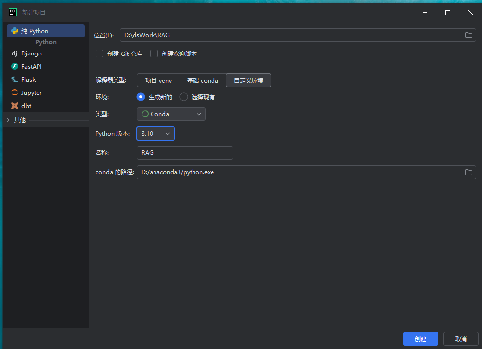
Task: Select the 生成新的 radio button
Action: (141, 97)
